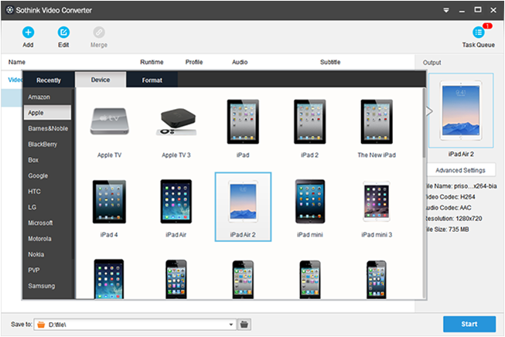Browse output folder with folder icon button

pyautogui.click(x=244, y=325)
